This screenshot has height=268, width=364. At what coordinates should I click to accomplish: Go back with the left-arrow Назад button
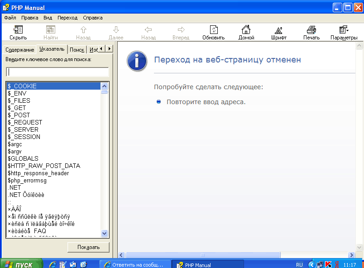pos(148,33)
